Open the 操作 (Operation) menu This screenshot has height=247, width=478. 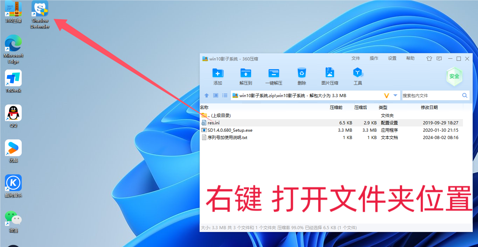(374, 58)
